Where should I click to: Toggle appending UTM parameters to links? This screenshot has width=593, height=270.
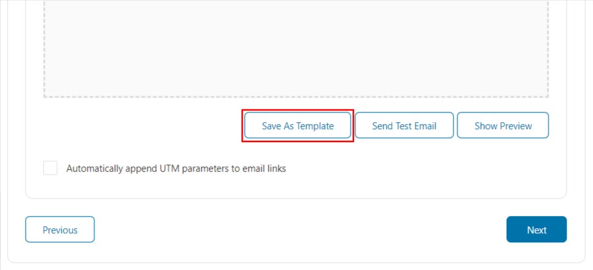click(x=50, y=168)
